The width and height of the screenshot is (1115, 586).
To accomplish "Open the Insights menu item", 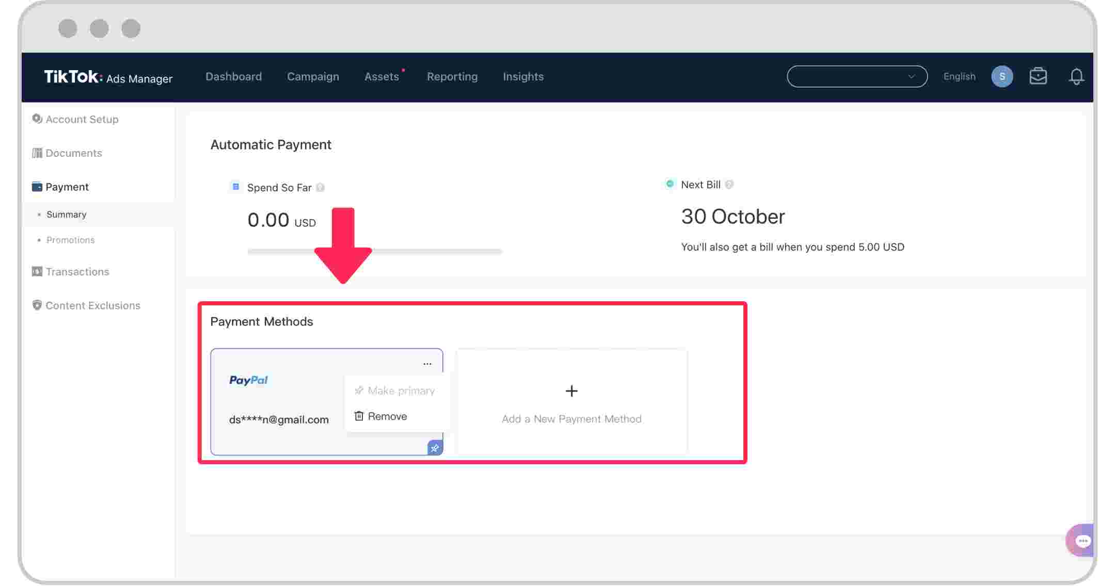I will 523,77.
